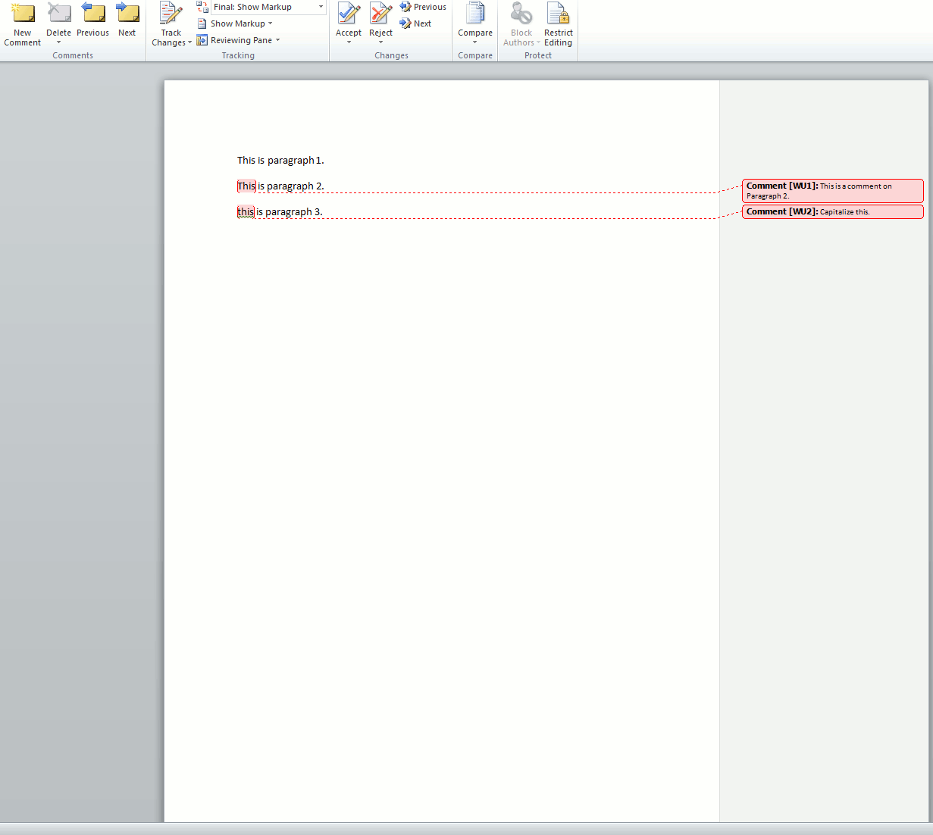Go to Next comment in Comments group
This screenshot has height=835, width=933.
[127, 20]
